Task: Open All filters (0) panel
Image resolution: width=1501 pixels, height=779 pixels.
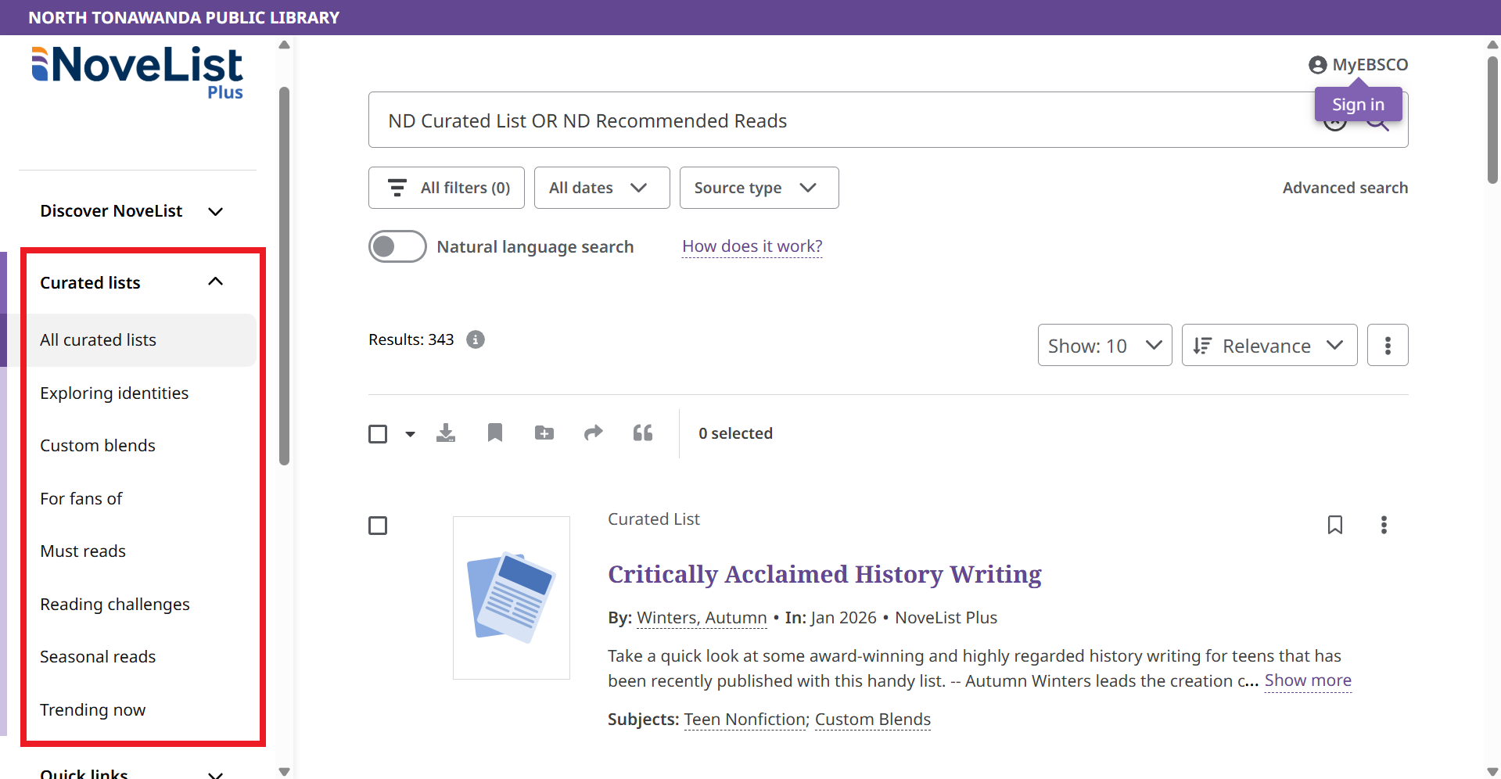Action: point(447,188)
